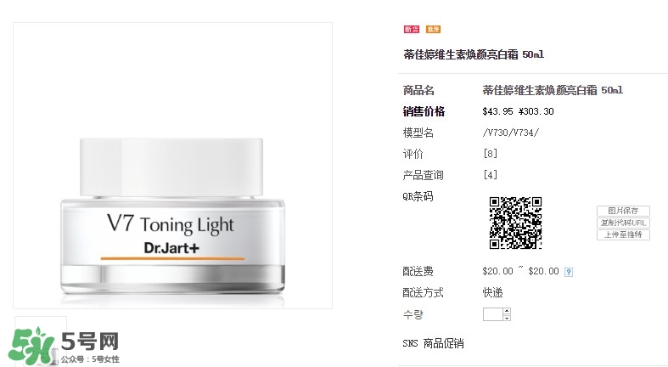Decrease quantity with the down arrow
Screen dimensions: 668x367
coord(507,318)
